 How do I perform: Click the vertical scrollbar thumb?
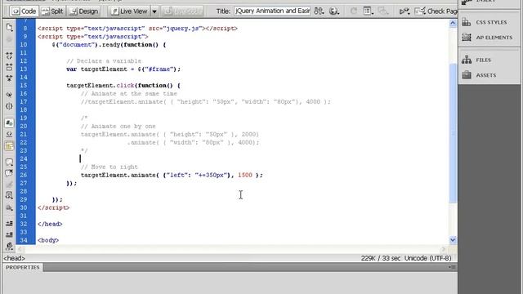453,132
